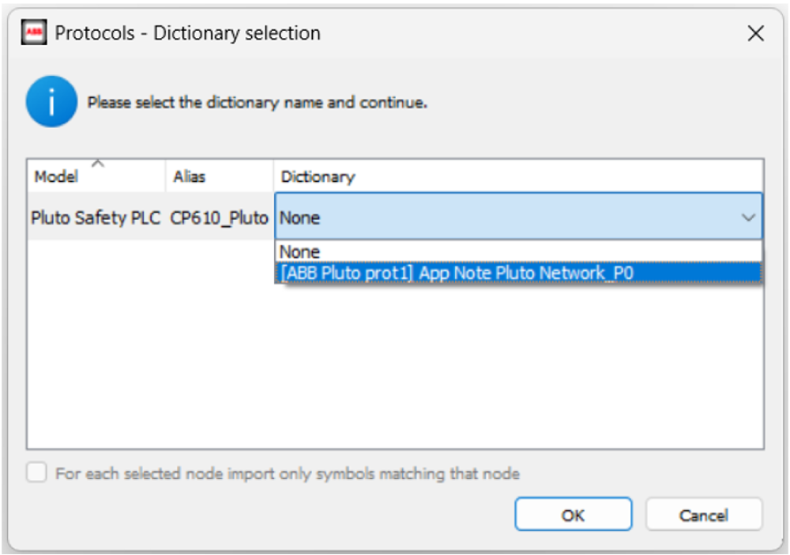Click the Cancel button

coord(703,515)
